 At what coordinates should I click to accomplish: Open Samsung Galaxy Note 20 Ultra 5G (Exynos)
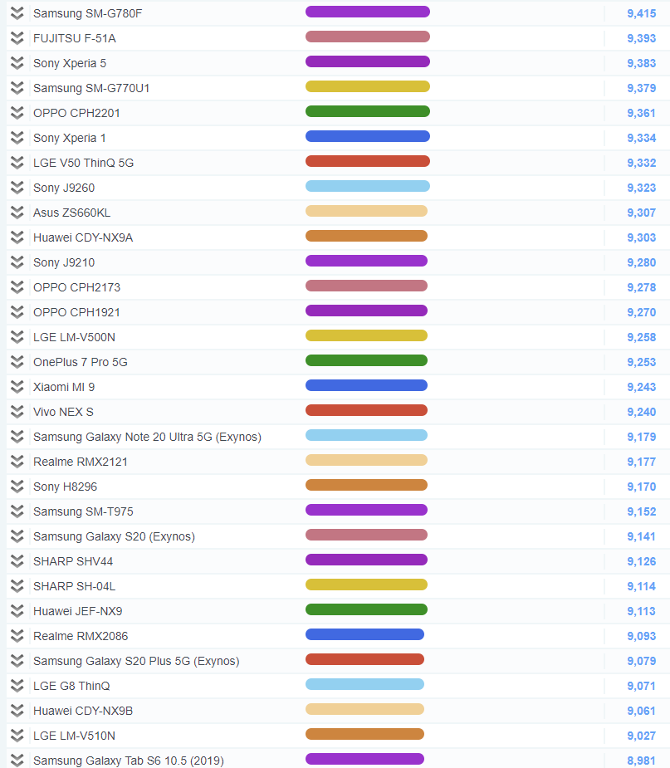[148, 437]
